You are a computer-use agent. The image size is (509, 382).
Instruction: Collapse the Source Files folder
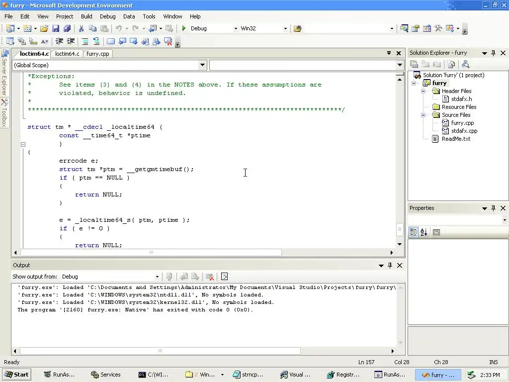[x=423, y=115]
